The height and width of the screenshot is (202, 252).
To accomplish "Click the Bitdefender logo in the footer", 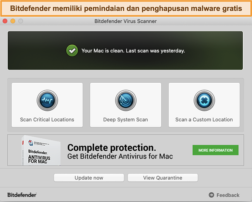I will pos(22,195).
